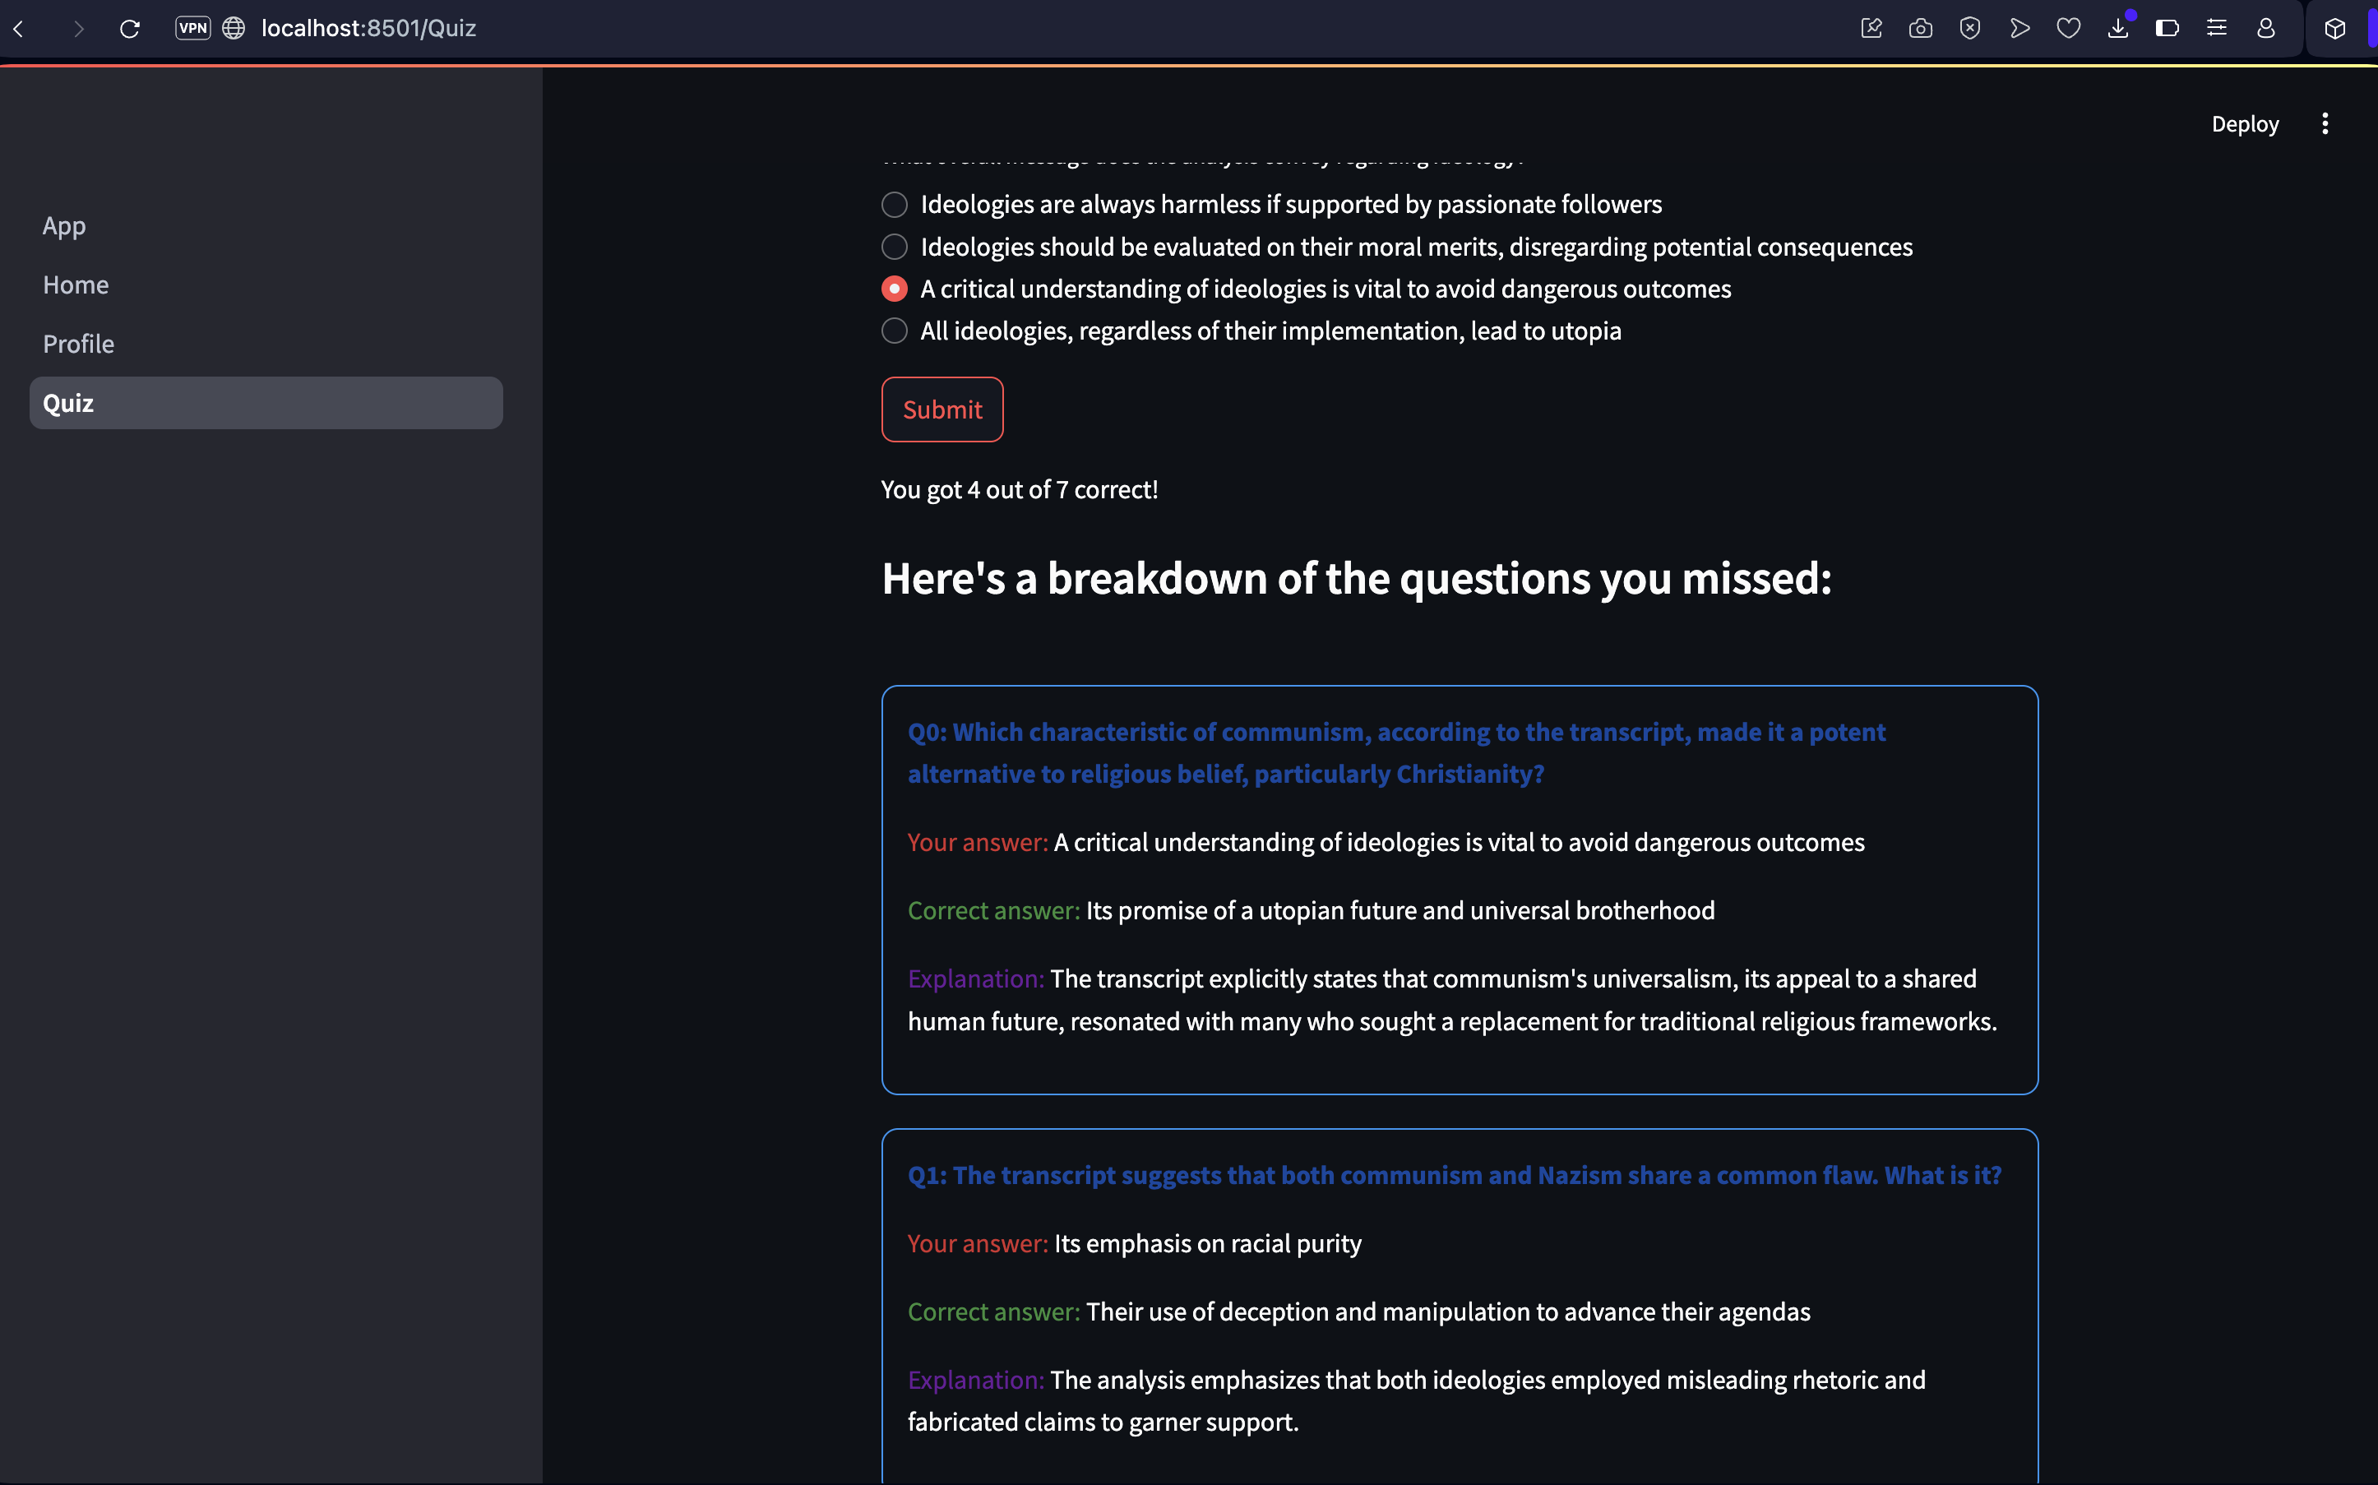Open Home page in sidebar
This screenshot has height=1485, width=2378.
[76, 285]
